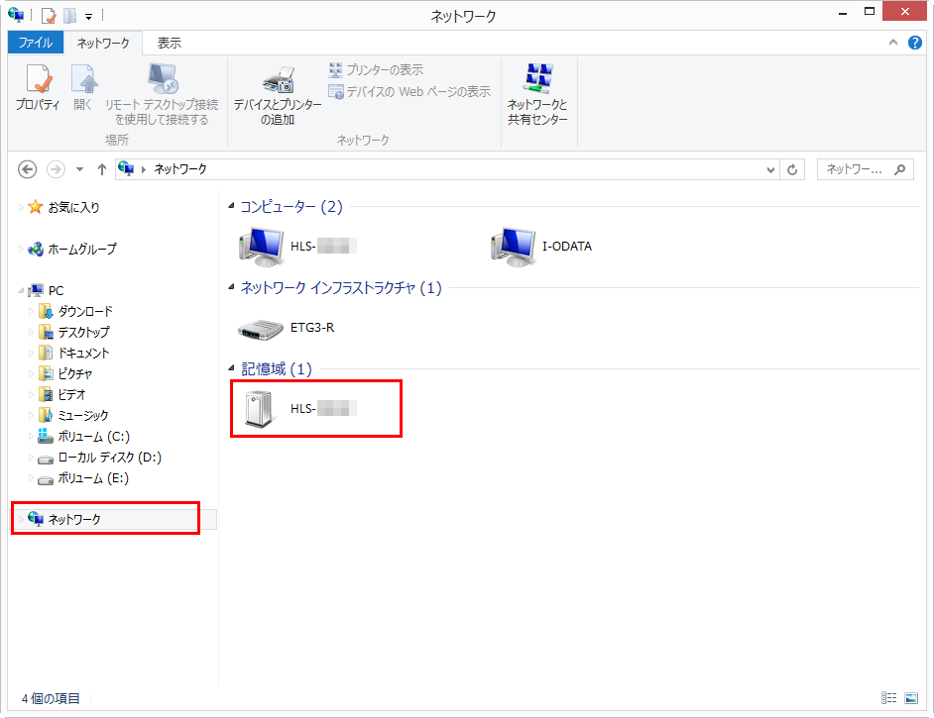Screen dimensions: 934x718
Task: Select ボリューム (C:) in the navigation tree
Action: [93, 436]
